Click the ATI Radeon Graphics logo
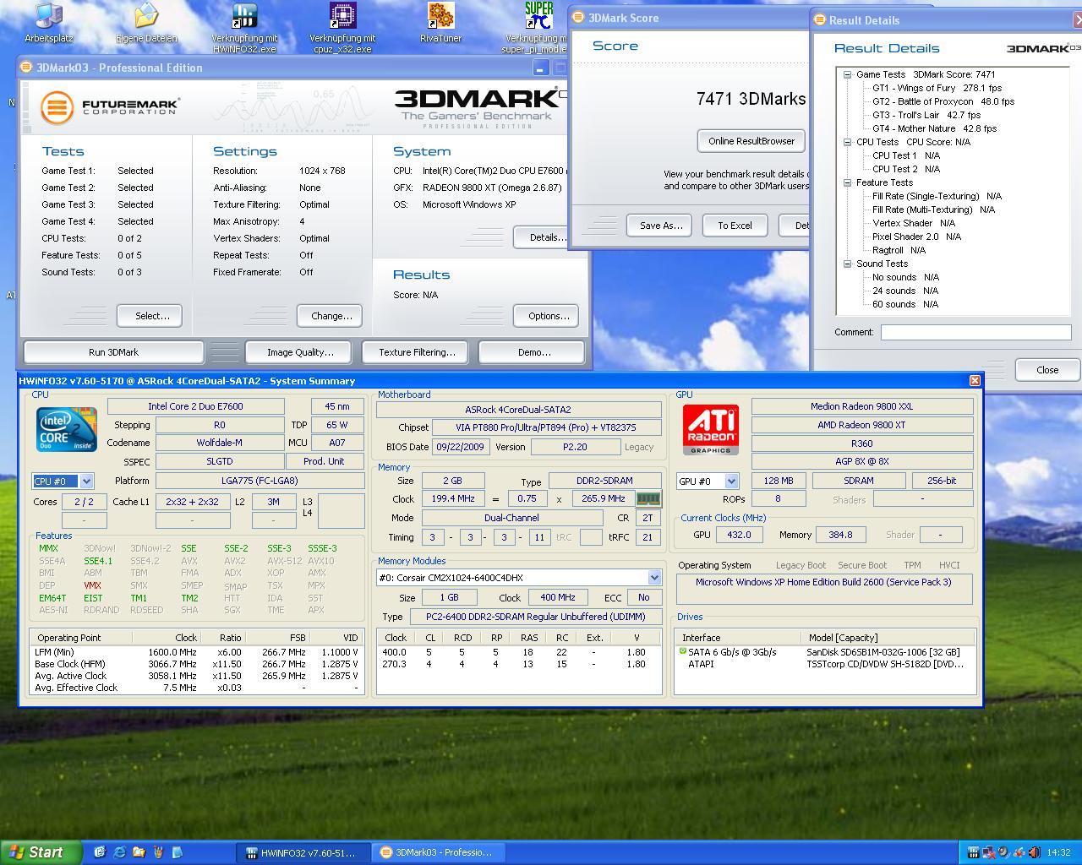This screenshot has height=865, width=1082. point(711,429)
